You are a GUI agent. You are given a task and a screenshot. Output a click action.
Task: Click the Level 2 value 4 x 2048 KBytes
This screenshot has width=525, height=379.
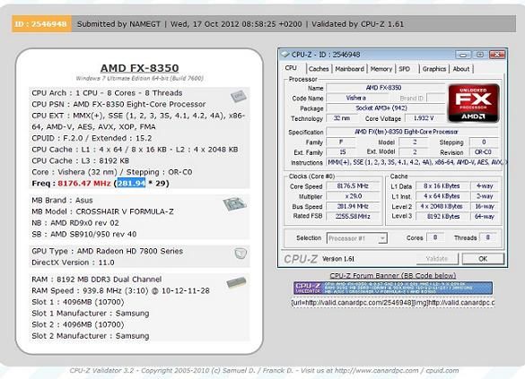442,207
